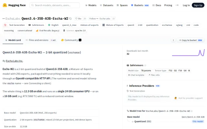
Task: Open the Quantized (666) models link
Action: click(x=143, y=122)
